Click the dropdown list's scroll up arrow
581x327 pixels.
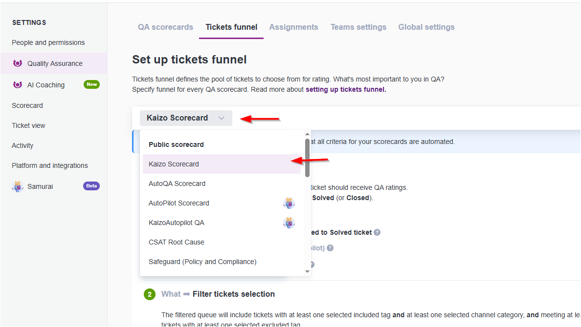pyautogui.click(x=307, y=134)
